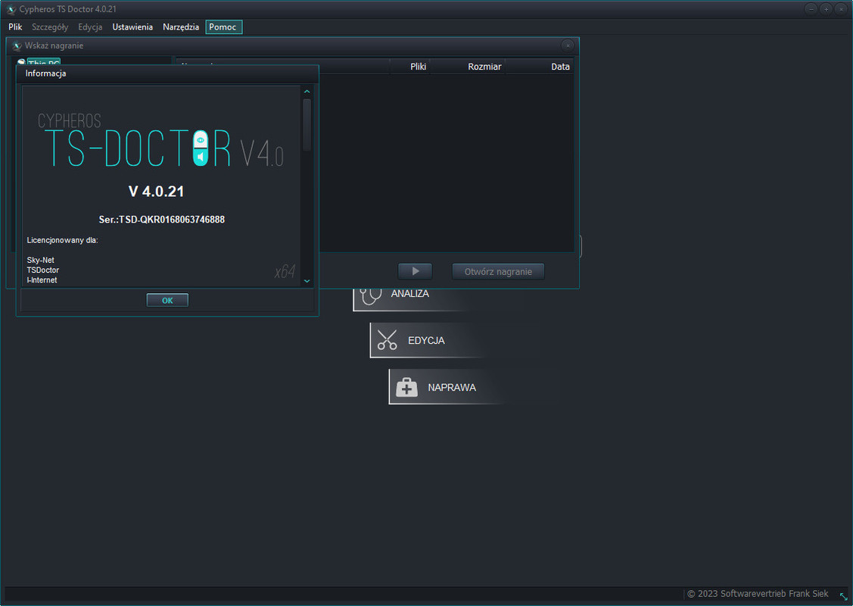This screenshot has width=853, height=606.
Task: Click the Otwórz nagranie button
Action: [x=498, y=271]
